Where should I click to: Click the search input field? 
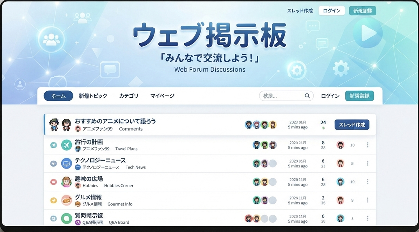(286, 96)
